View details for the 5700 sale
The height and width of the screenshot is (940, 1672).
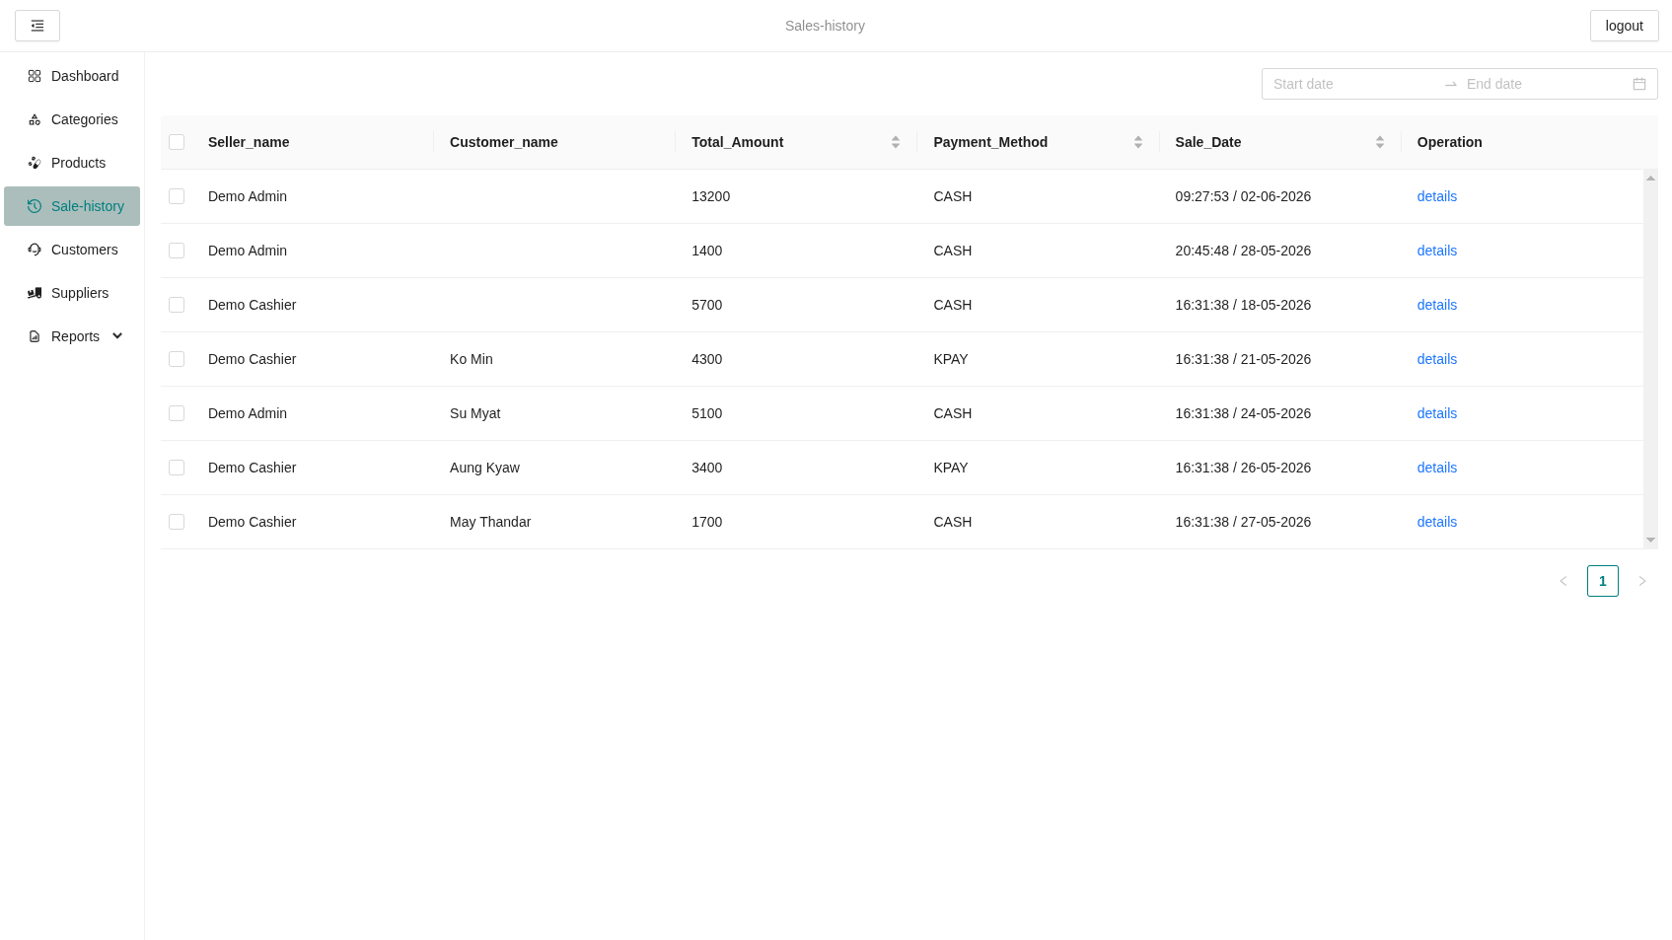point(1436,305)
